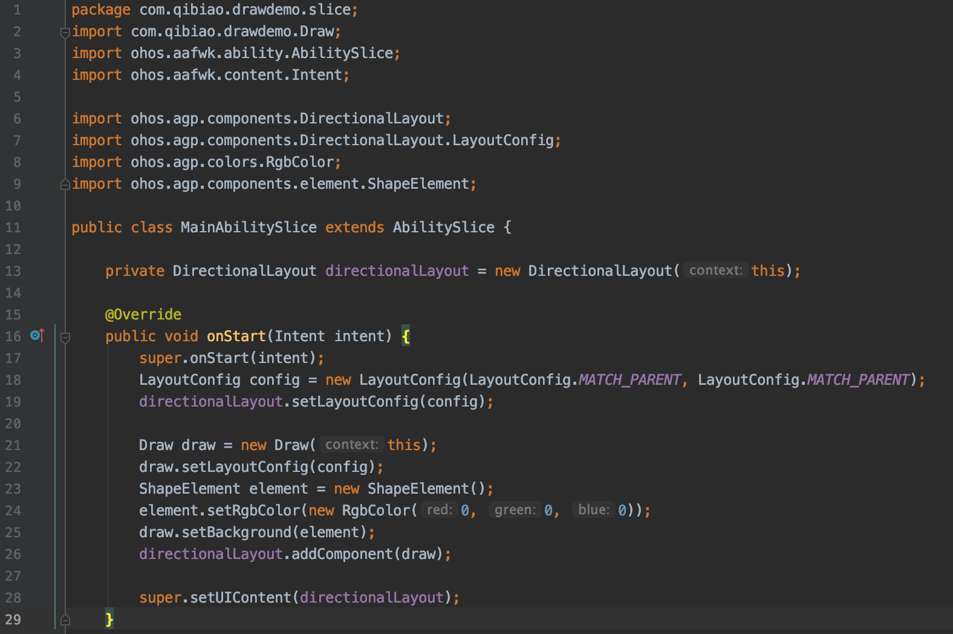Image resolution: width=953 pixels, height=634 pixels.
Task: Click 'setUIContent' on line 28
Action: point(241,598)
